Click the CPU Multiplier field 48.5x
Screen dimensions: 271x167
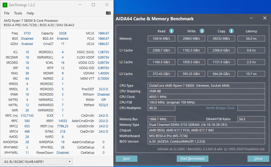point(161,108)
